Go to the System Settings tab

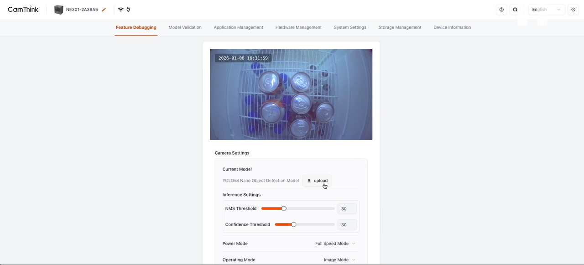point(350,27)
